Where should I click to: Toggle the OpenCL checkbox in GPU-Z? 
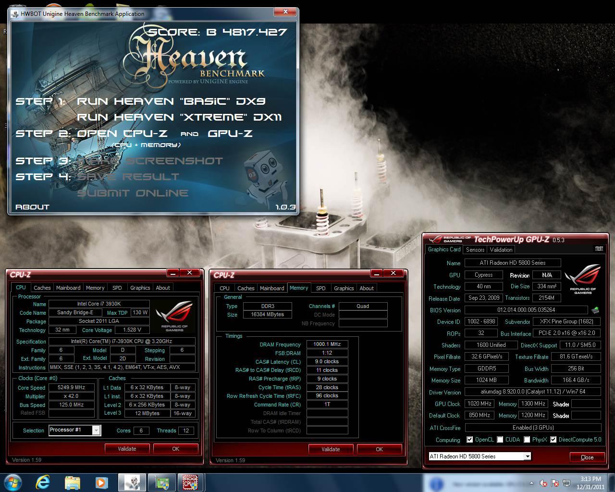click(469, 440)
